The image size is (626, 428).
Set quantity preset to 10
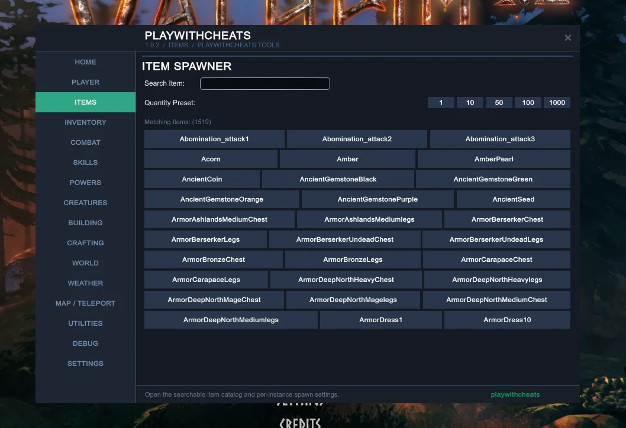click(470, 102)
